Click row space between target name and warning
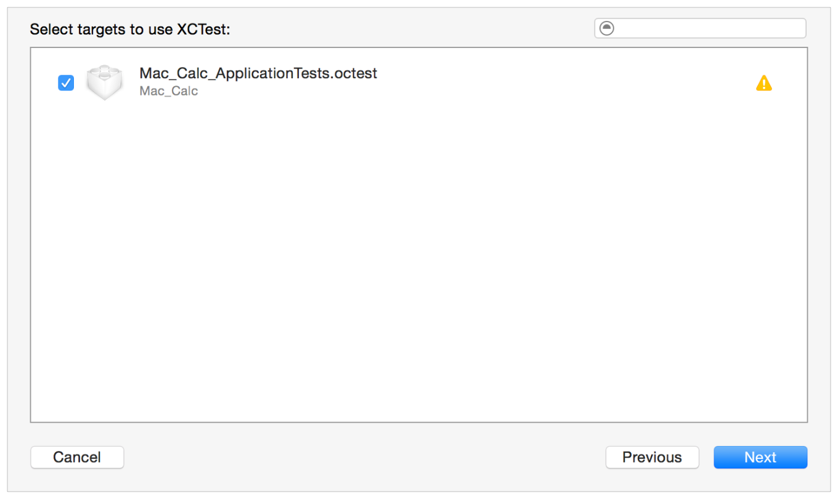Screen dimensions: 838x499 click(555, 83)
